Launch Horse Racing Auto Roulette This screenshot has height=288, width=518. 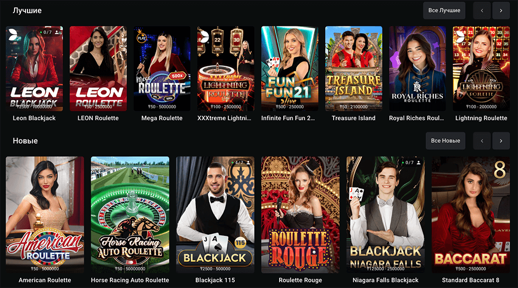130,214
